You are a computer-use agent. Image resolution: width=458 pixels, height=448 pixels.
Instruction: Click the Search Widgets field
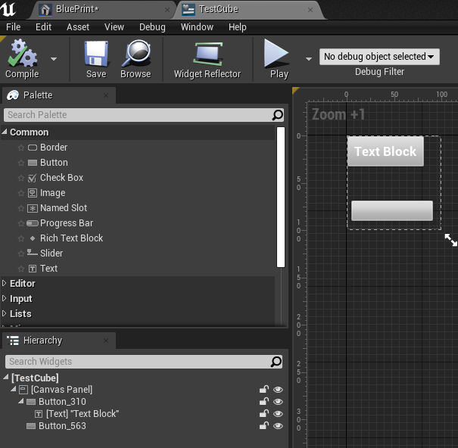pyautogui.click(x=144, y=362)
